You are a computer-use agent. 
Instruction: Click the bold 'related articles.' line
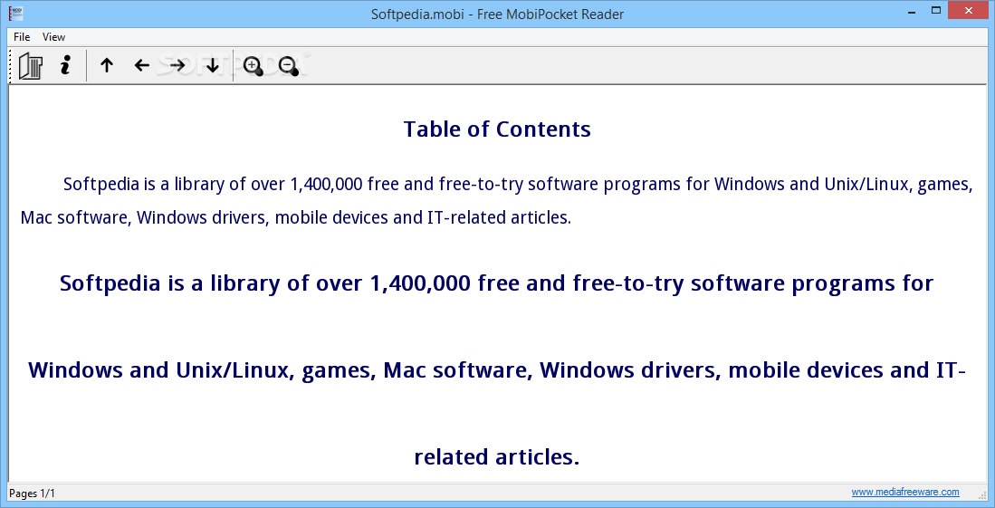pyautogui.click(x=497, y=456)
